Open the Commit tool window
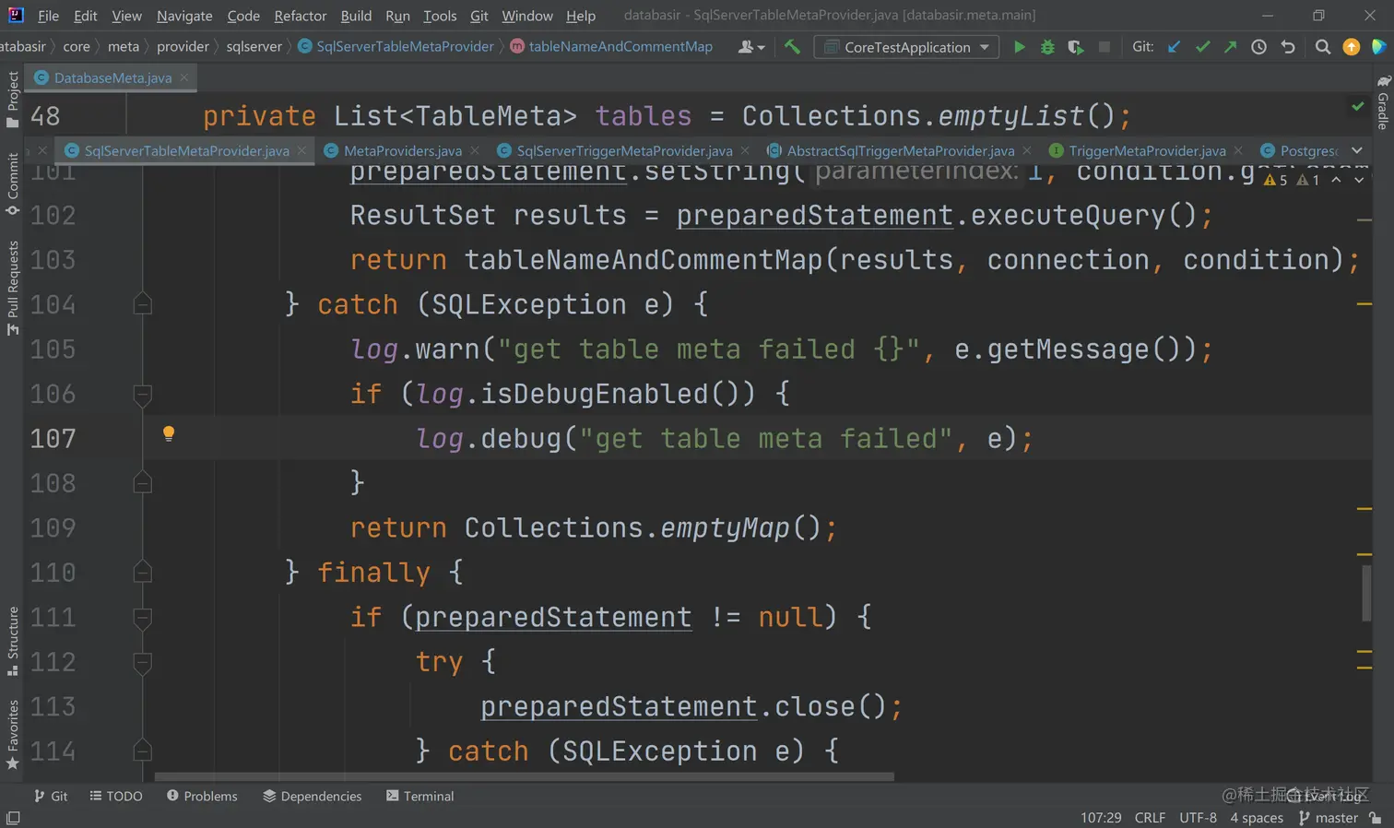 pyautogui.click(x=12, y=183)
